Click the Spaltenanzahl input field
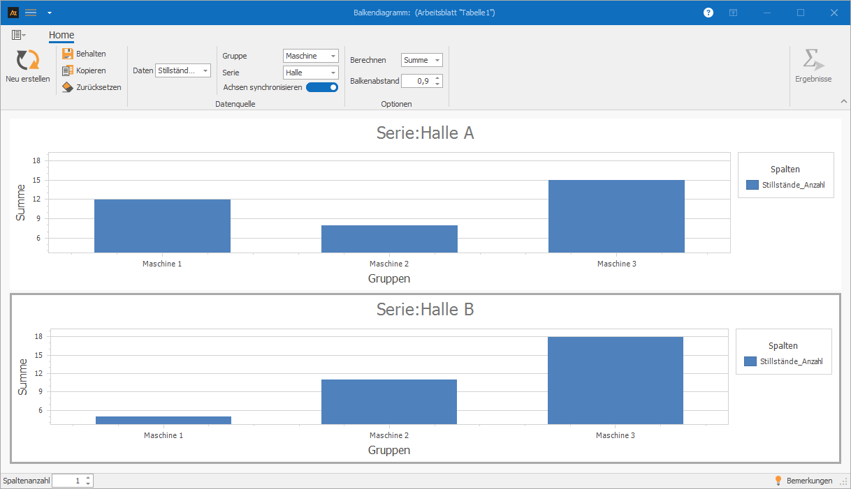Viewport: 851px width, 489px height. (68, 481)
